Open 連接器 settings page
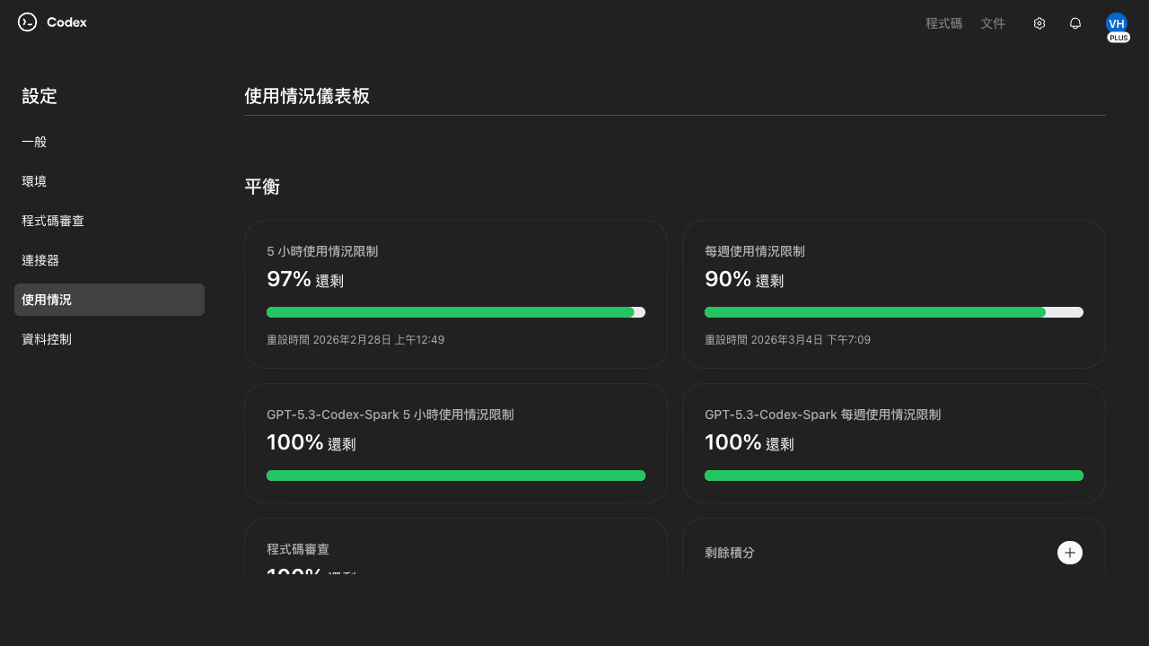 (x=40, y=260)
